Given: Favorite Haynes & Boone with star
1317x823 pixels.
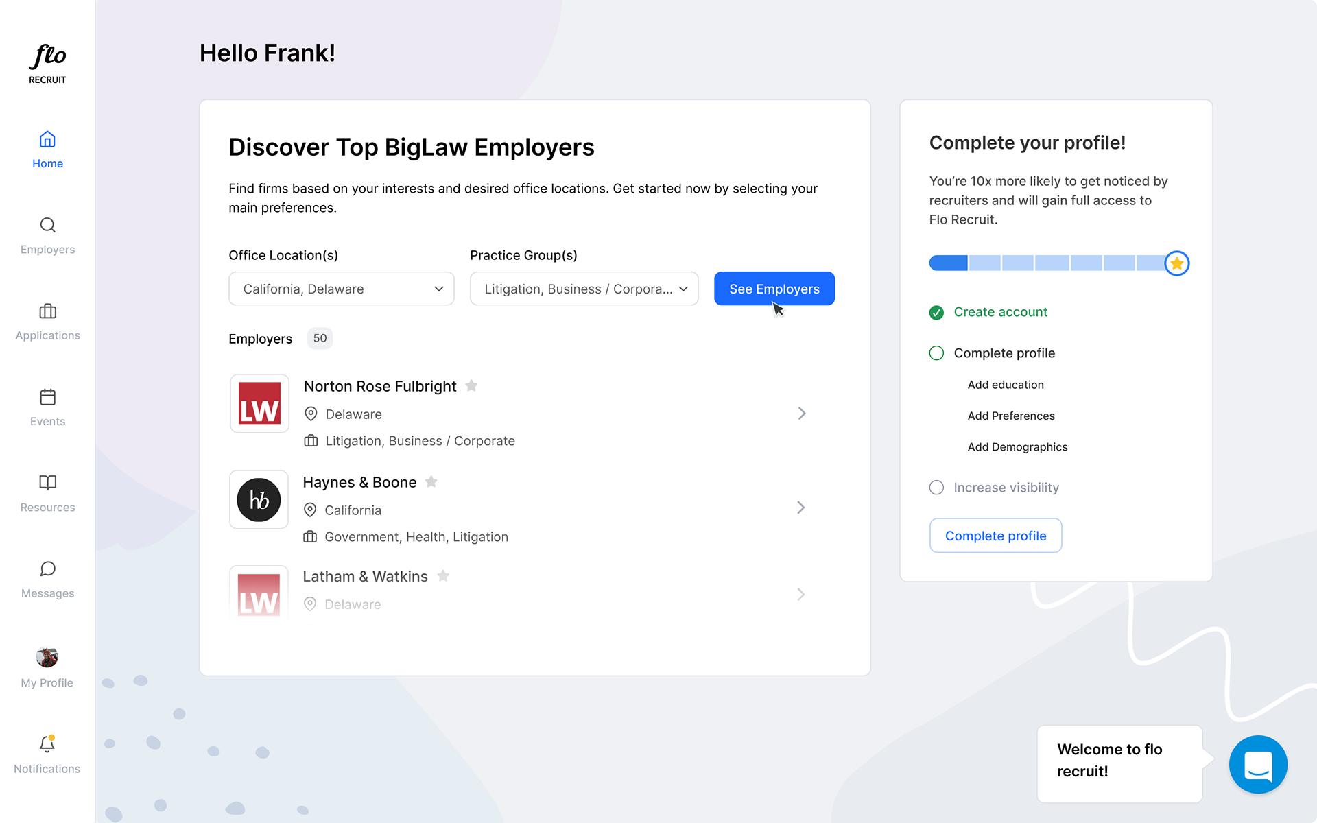Looking at the screenshot, I should coord(431,481).
